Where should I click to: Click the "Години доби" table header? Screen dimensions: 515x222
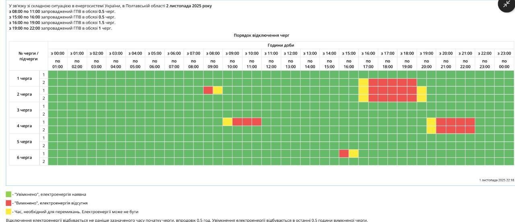[x=280, y=45]
